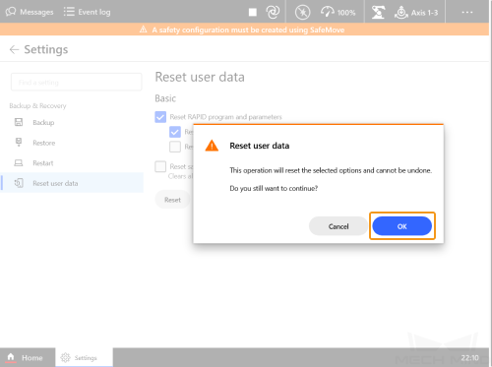Open the three-dots quick settings menu
The width and height of the screenshot is (492, 367).
point(467,12)
